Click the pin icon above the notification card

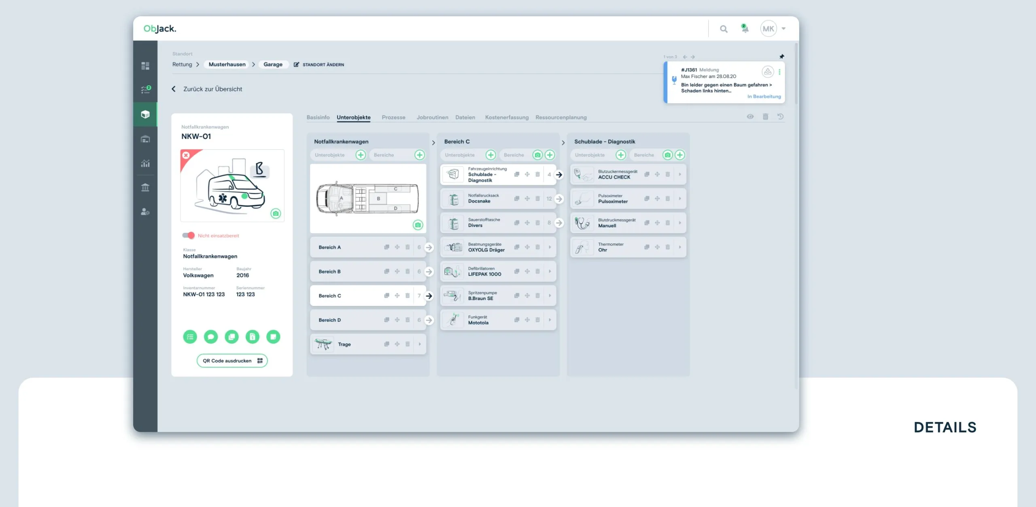click(x=781, y=57)
